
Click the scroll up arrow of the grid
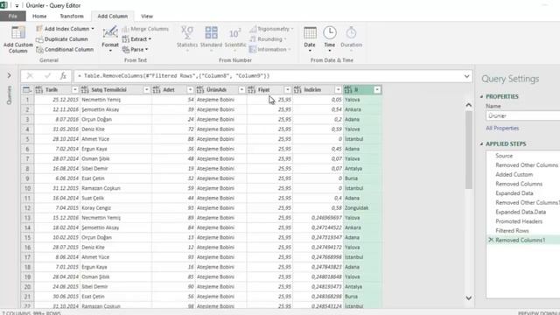pos(469,105)
